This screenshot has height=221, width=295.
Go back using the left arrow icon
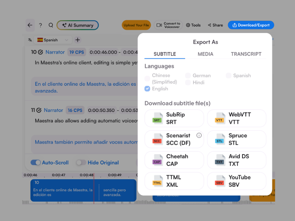tap(30, 25)
